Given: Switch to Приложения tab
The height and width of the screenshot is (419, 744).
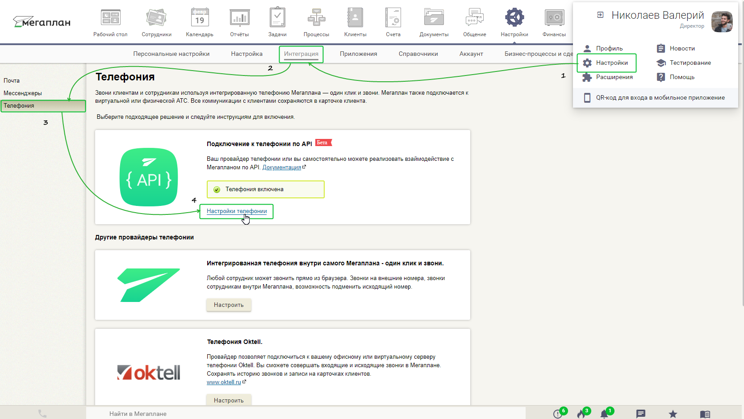Looking at the screenshot, I should coord(358,54).
